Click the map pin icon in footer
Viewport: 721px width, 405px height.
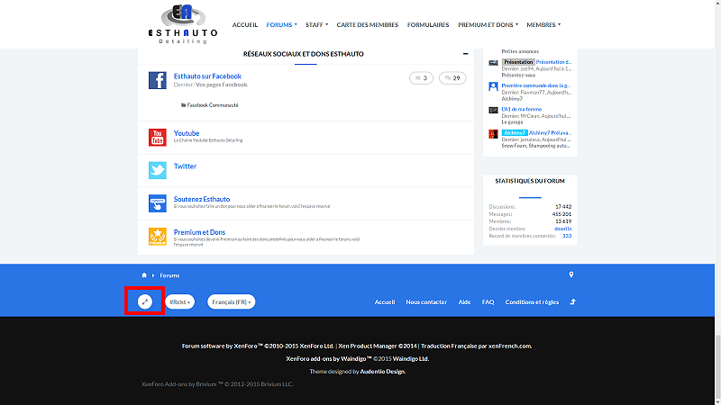(571, 275)
